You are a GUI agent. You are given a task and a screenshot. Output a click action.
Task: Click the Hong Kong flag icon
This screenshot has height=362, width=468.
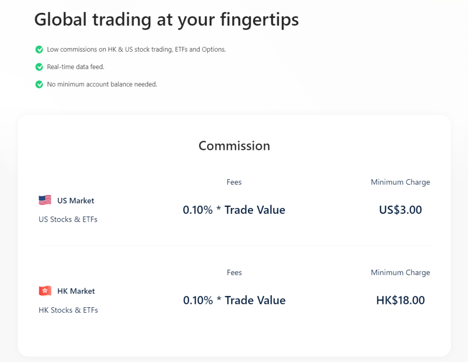[45, 291]
